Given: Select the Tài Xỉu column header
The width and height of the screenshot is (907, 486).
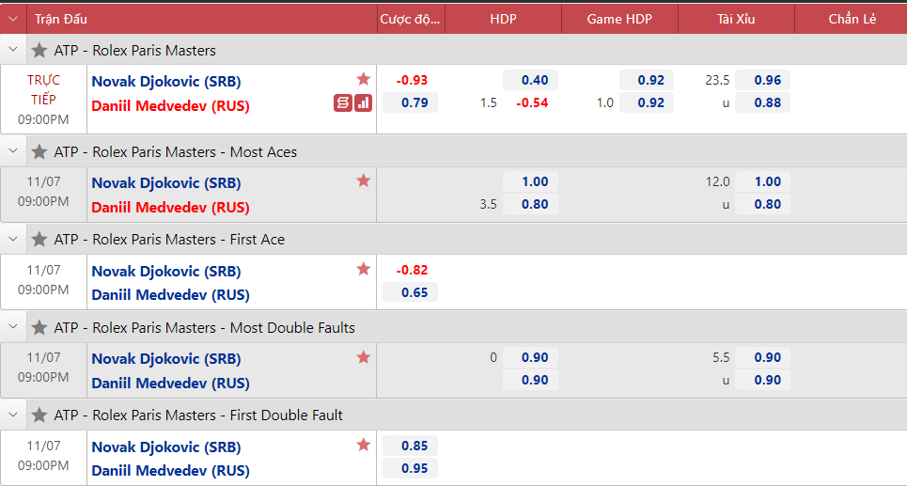Looking at the screenshot, I should pyautogui.click(x=736, y=19).
